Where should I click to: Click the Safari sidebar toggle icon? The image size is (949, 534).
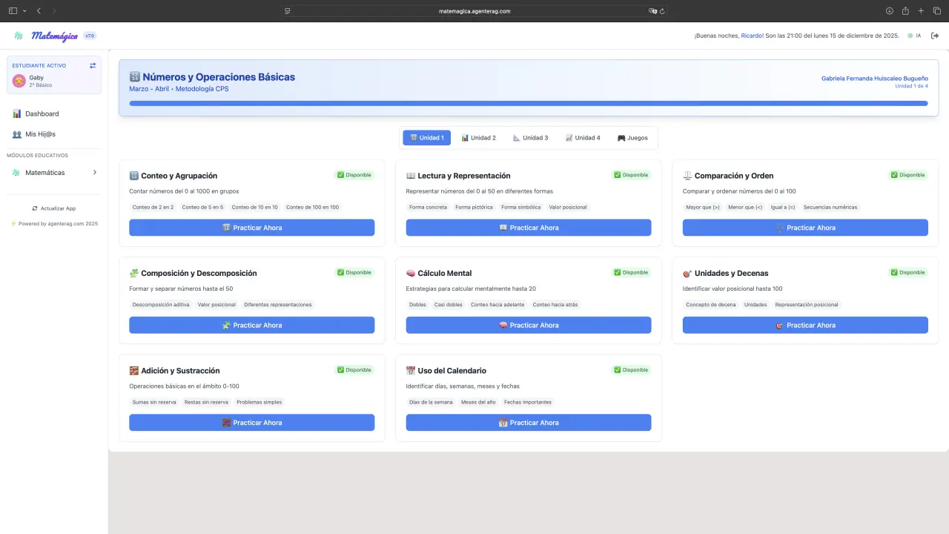13,11
